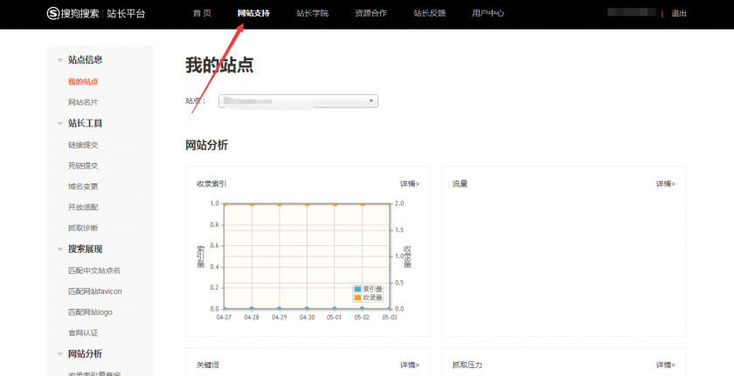Select 抓取诊断 in the sidebar
Image resolution: width=734 pixels, height=376 pixels.
(x=83, y=229)
